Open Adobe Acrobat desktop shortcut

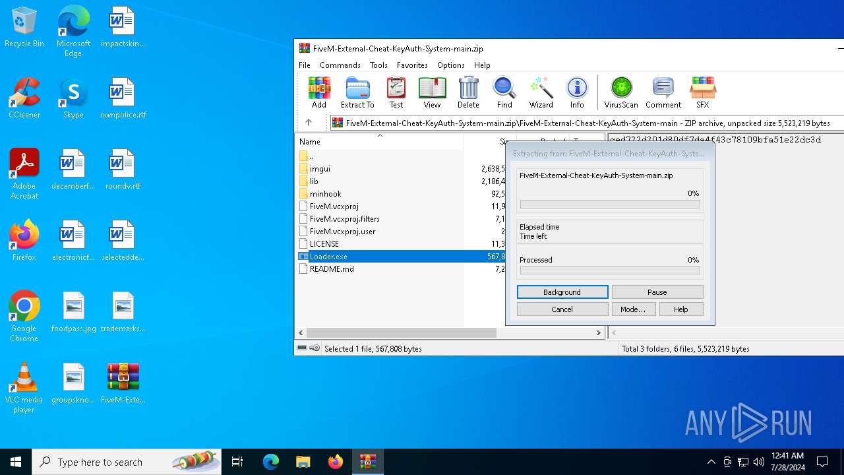[x=24, y=174]
